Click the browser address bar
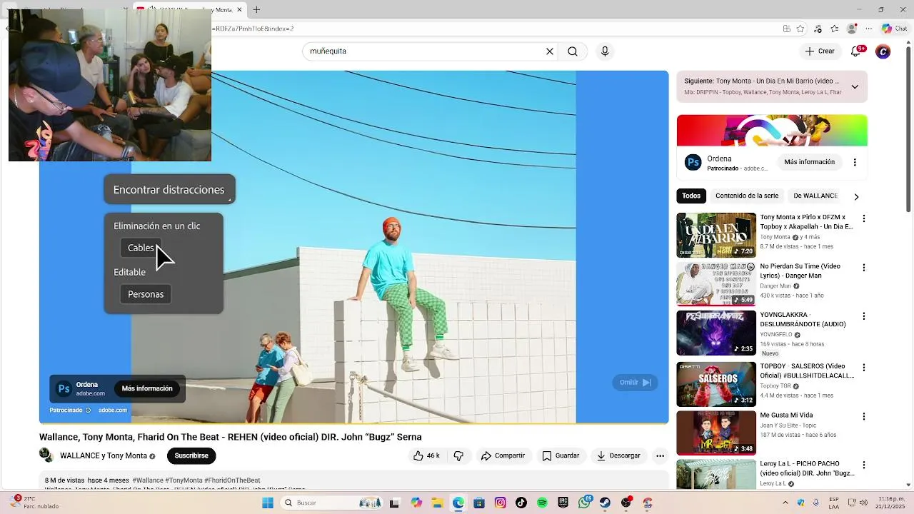Image resolution: width=914 pixels, height=514 pixels. tap(493, 29)
